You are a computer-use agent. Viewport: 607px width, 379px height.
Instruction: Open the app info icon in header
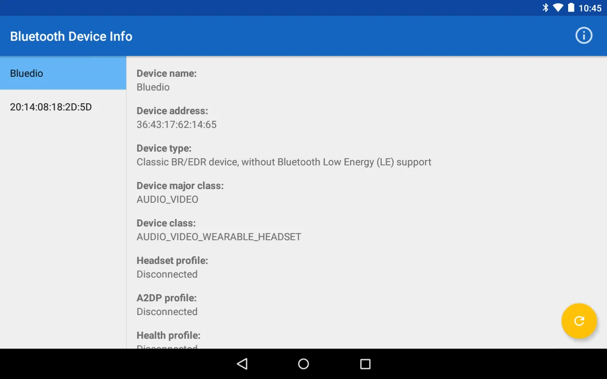[584, 36]
